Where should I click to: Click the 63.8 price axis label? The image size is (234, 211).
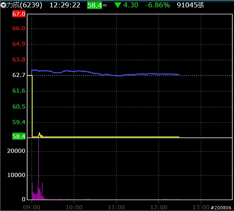pos(19,59)
